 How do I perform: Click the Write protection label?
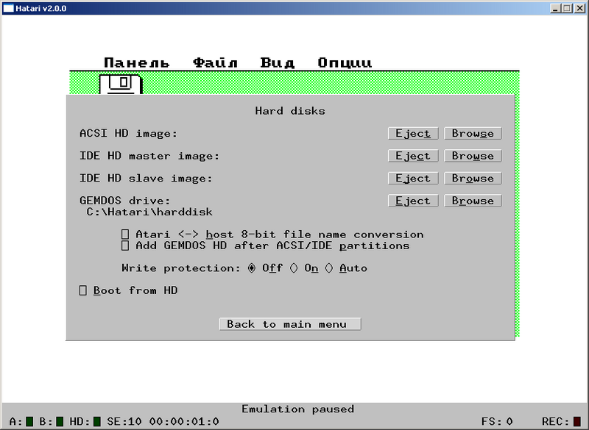181,268
